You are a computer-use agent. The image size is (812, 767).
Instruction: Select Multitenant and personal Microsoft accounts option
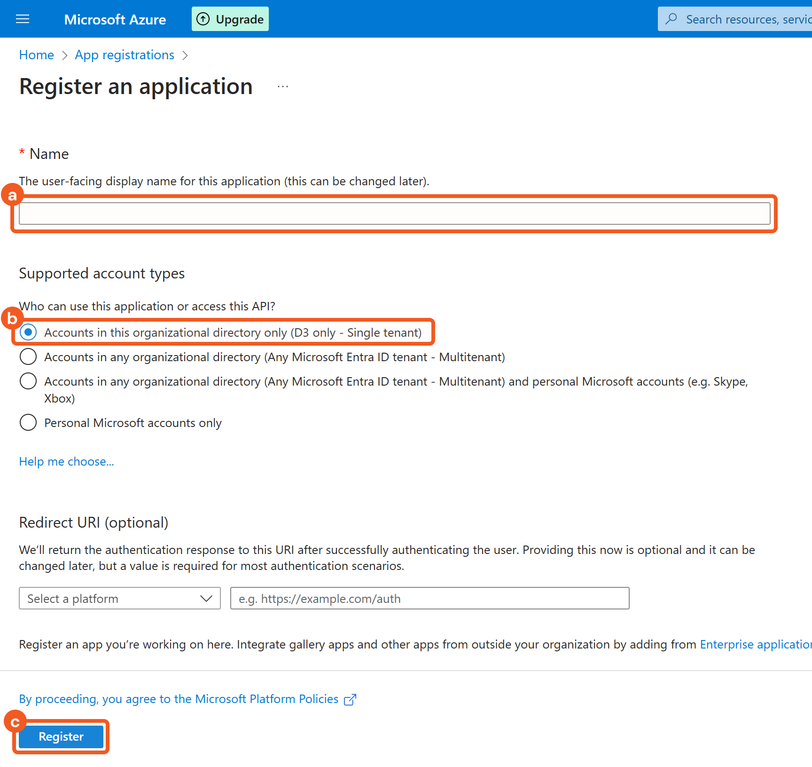pyautogui.click(x=28, y=381)
